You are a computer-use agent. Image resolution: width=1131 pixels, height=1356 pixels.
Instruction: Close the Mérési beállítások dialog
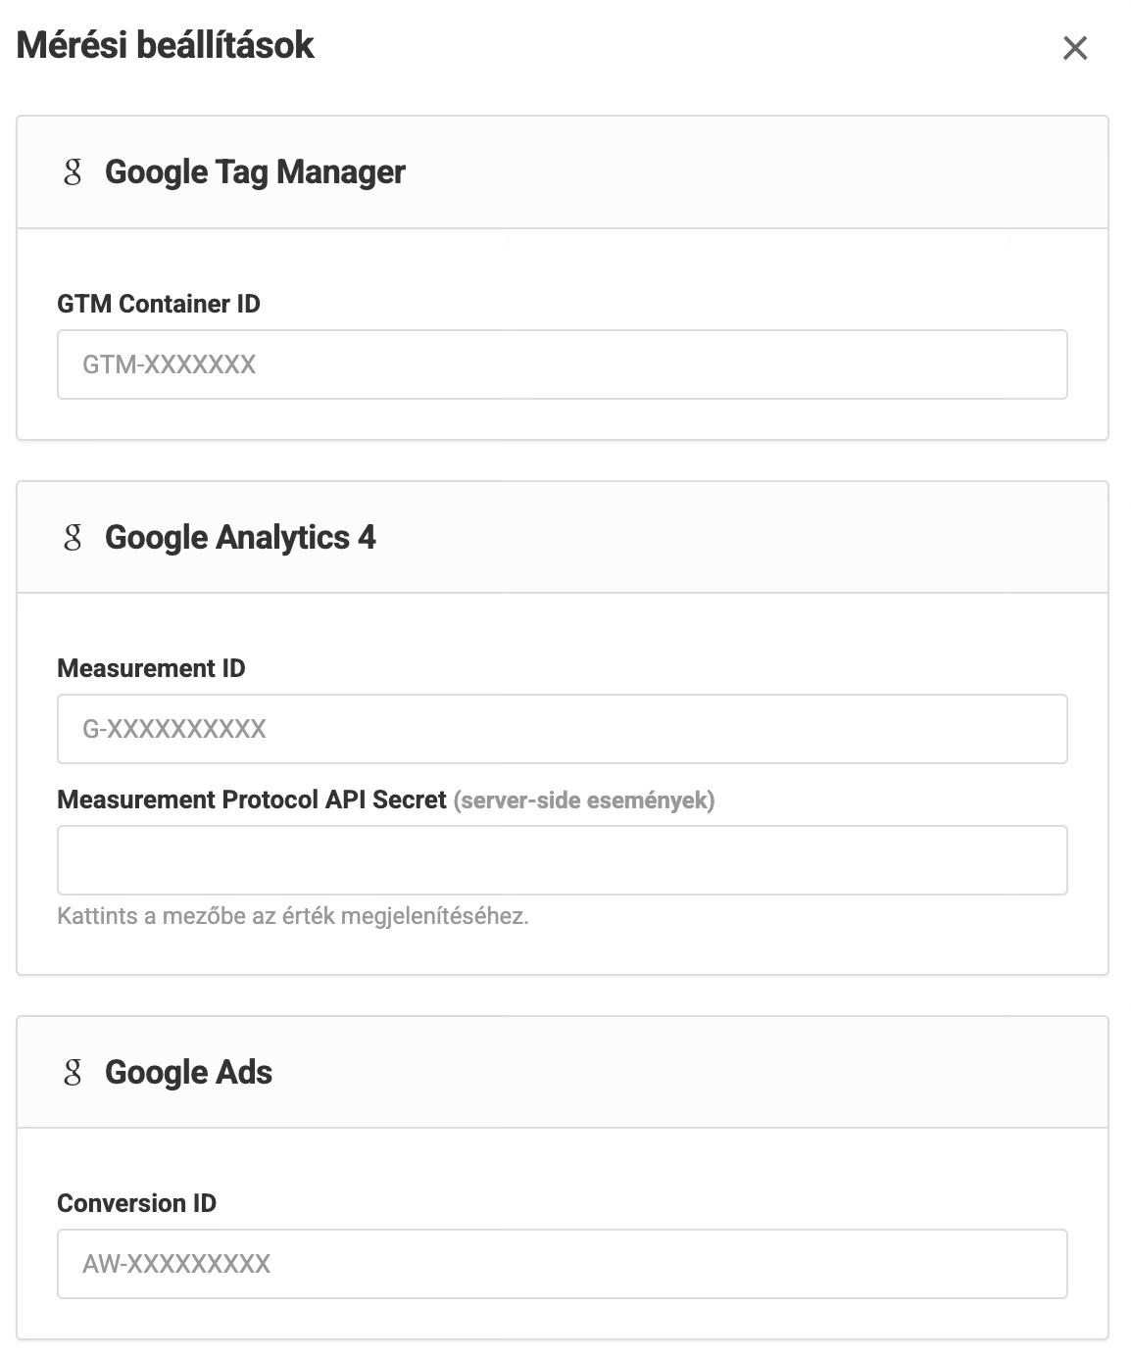(x=1075, y=48)
